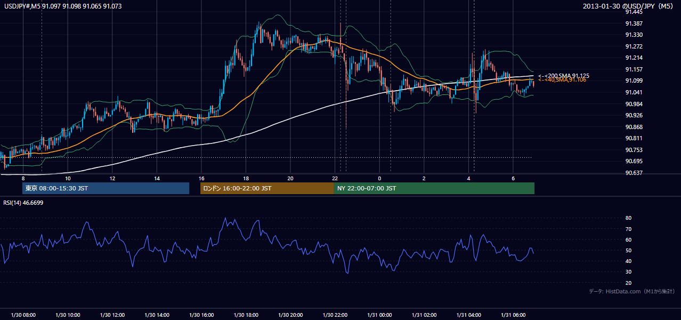Screen dimensions: 681x320
Task: Click the 1/31 00:00 bottom time label
Action: [379, 315]
